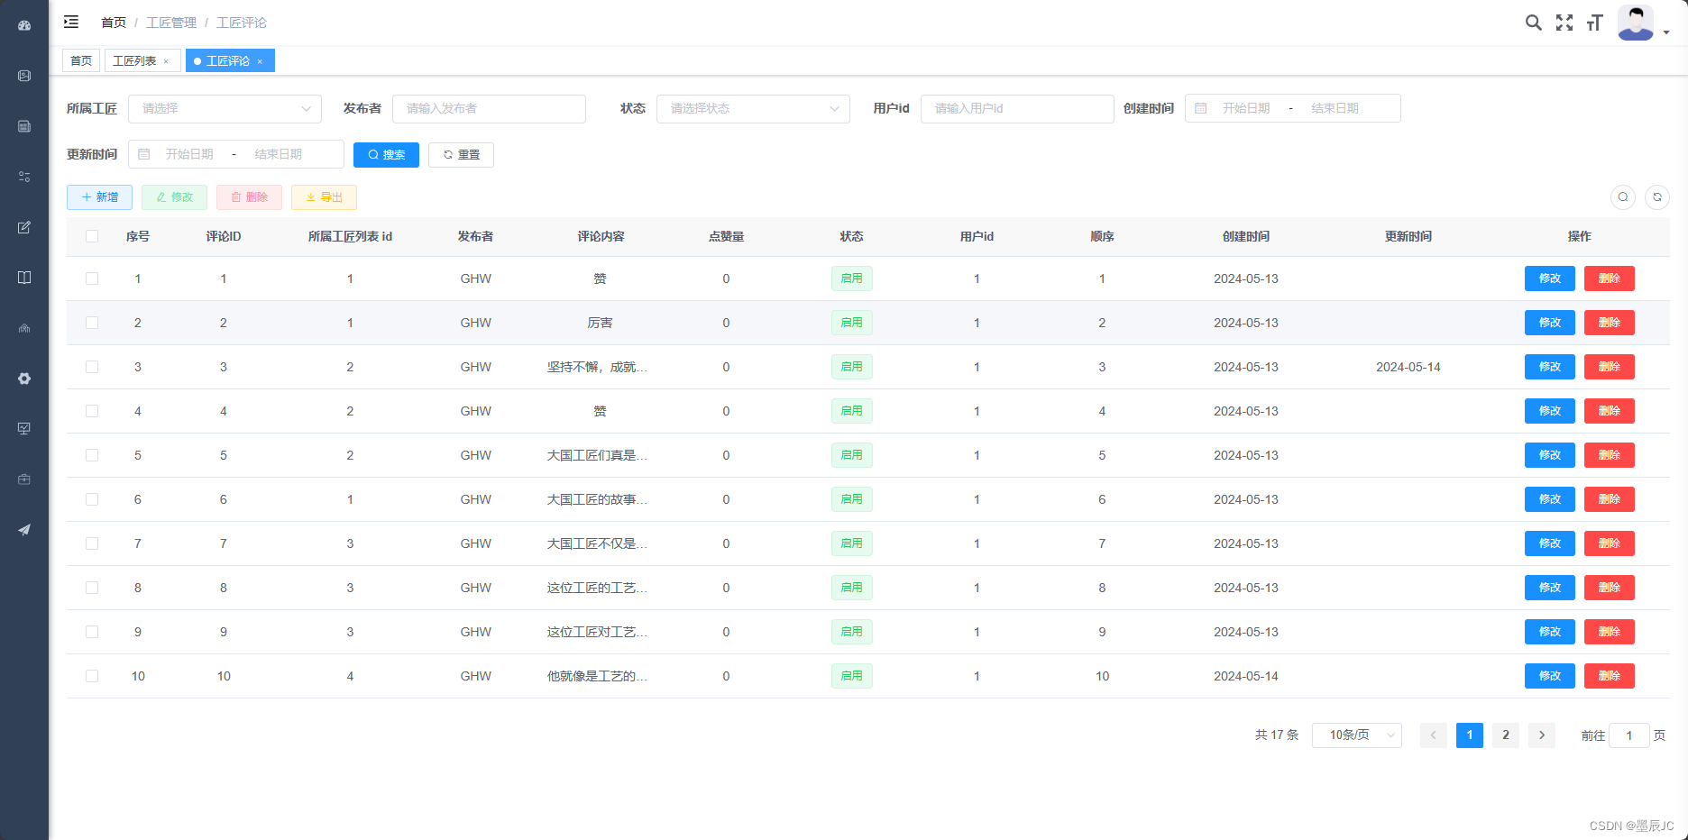
Task: Expand the user menu caret
Action: [x=1666, y=32]
